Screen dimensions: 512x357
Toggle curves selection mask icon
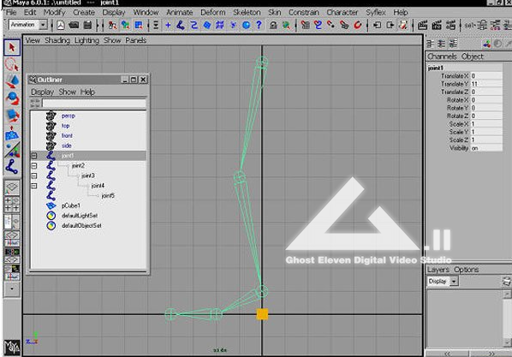click(194, 25)
